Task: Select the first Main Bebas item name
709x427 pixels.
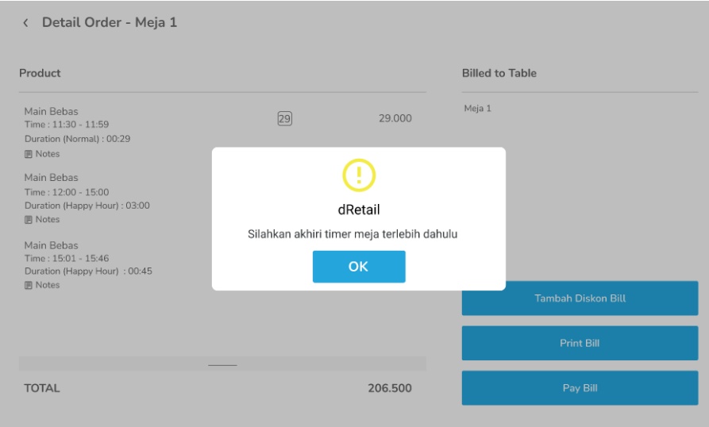Action: pos(51,112)
